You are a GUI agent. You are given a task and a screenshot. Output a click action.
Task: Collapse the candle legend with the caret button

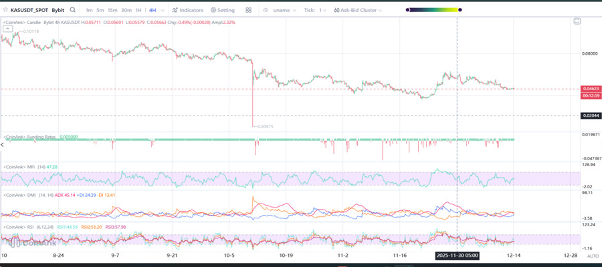coord(8,29)
